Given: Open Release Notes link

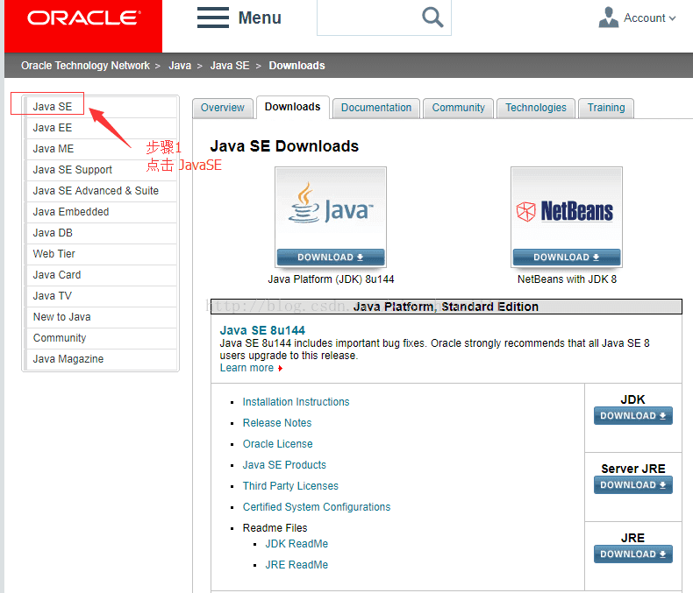Looking at the screenshot, I should tap(277, 423).
